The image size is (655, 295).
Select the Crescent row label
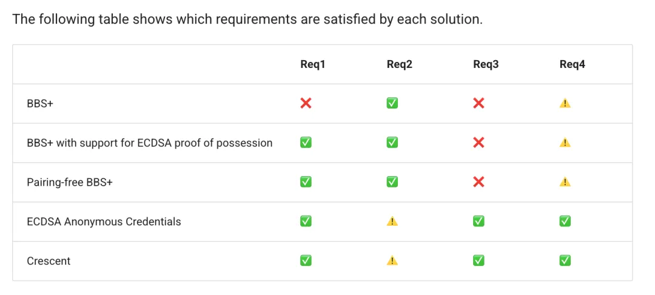[x=49, y=261]
